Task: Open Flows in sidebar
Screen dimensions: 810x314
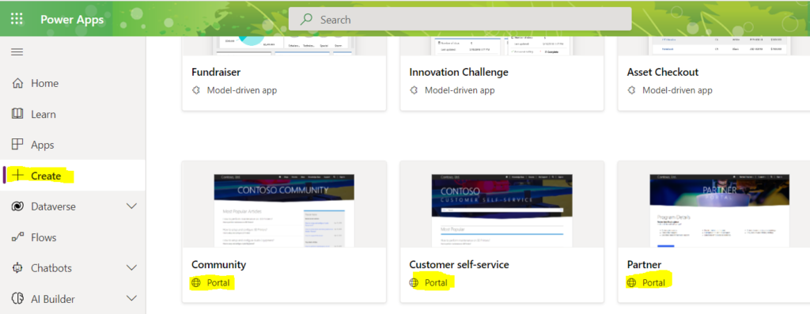Action: pyautogui.click(x=44, y=237)
